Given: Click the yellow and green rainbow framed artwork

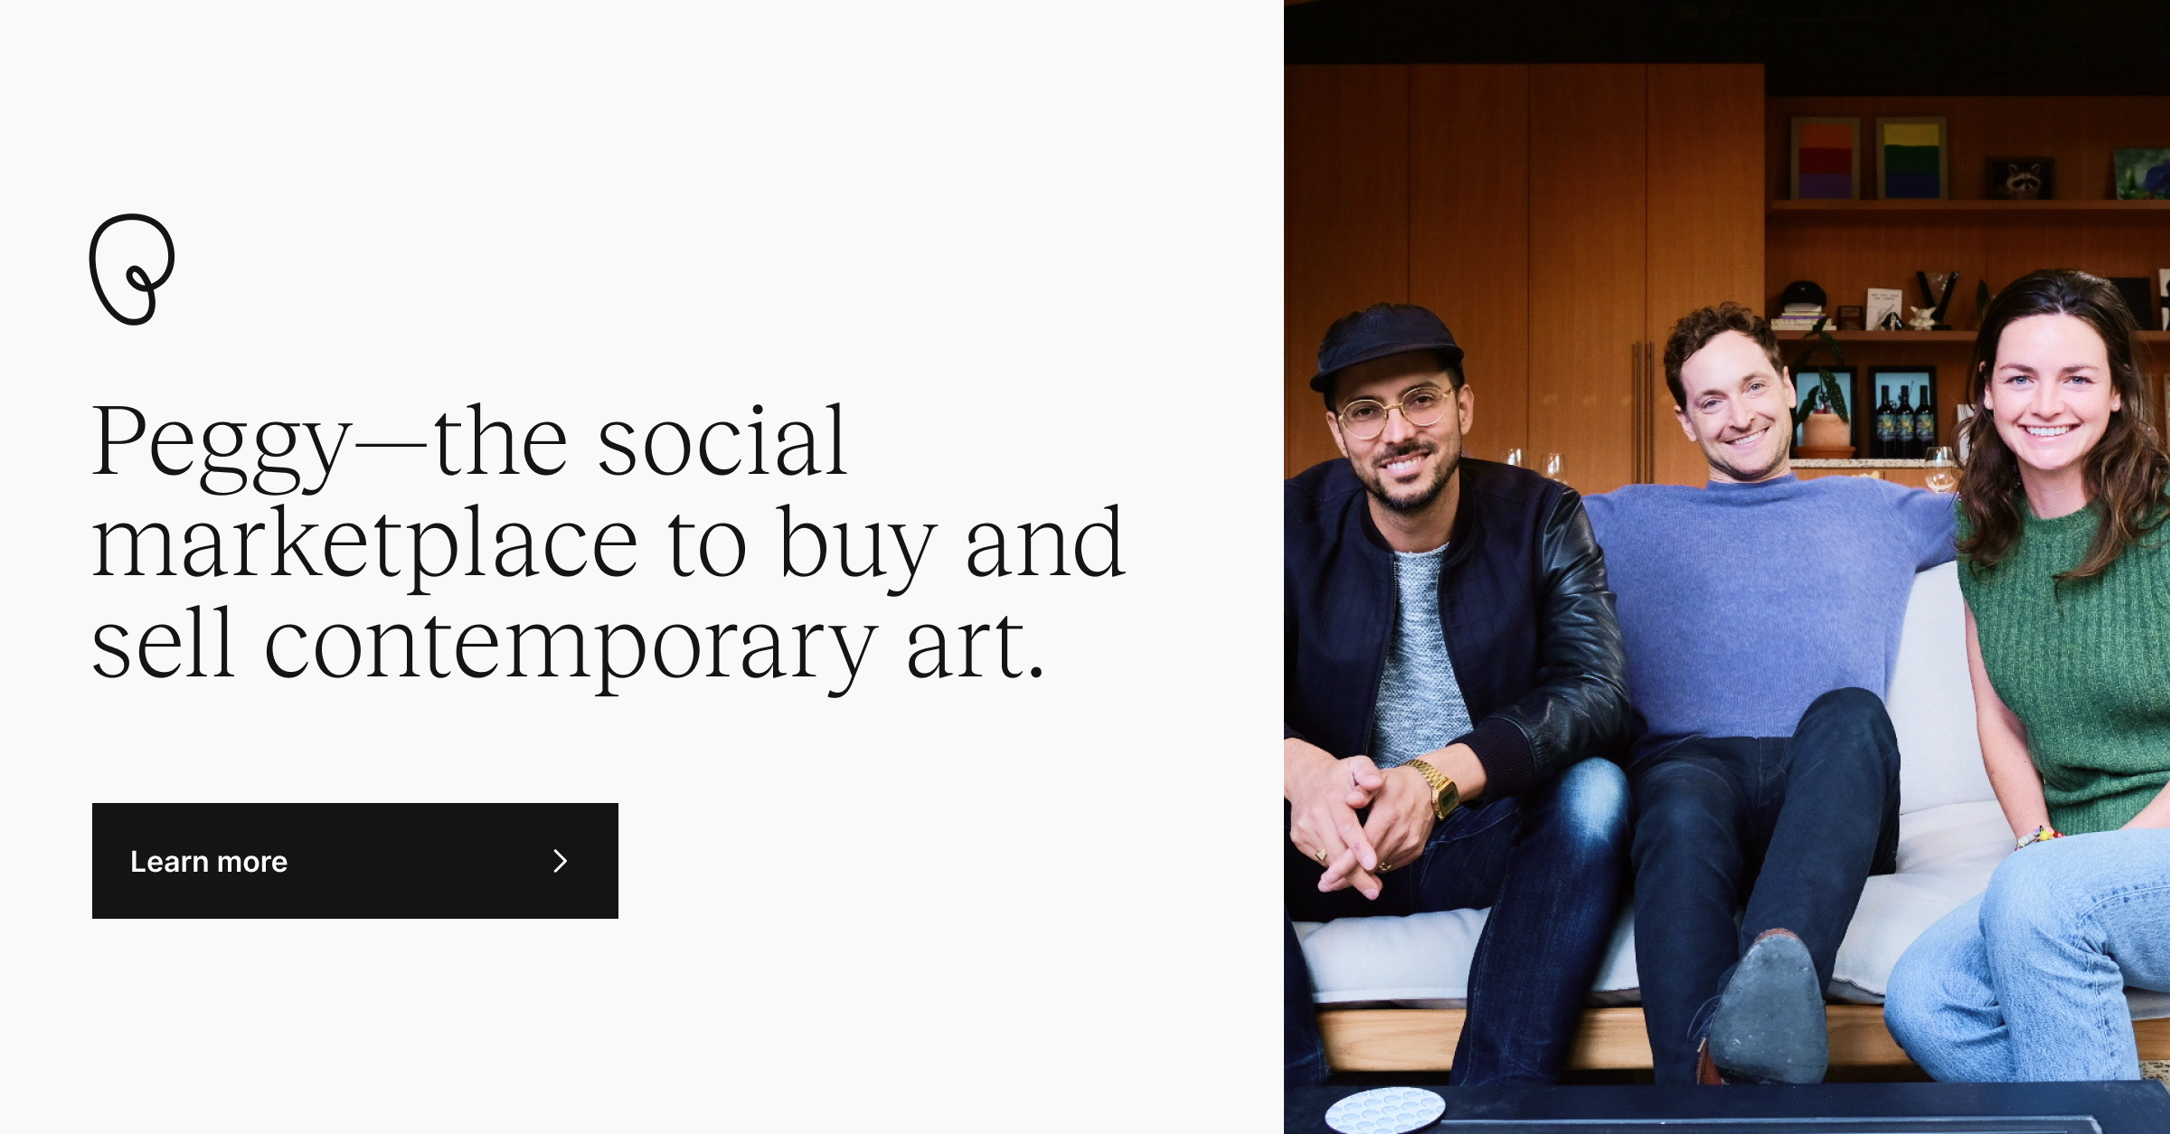Looking at the screenshot, I should pyautogui.click(x=1911, y=158).
